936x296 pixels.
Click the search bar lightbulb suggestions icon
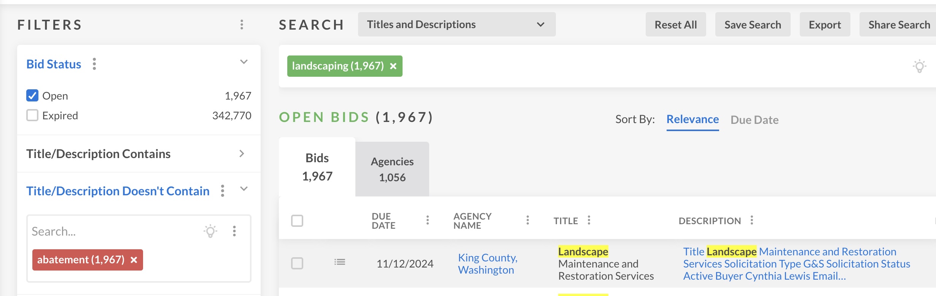(x=919, y=66)
